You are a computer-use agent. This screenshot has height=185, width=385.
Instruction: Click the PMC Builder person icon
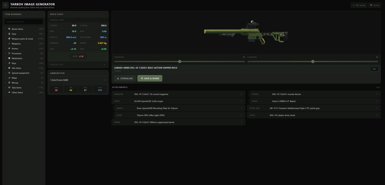point(354,5)
